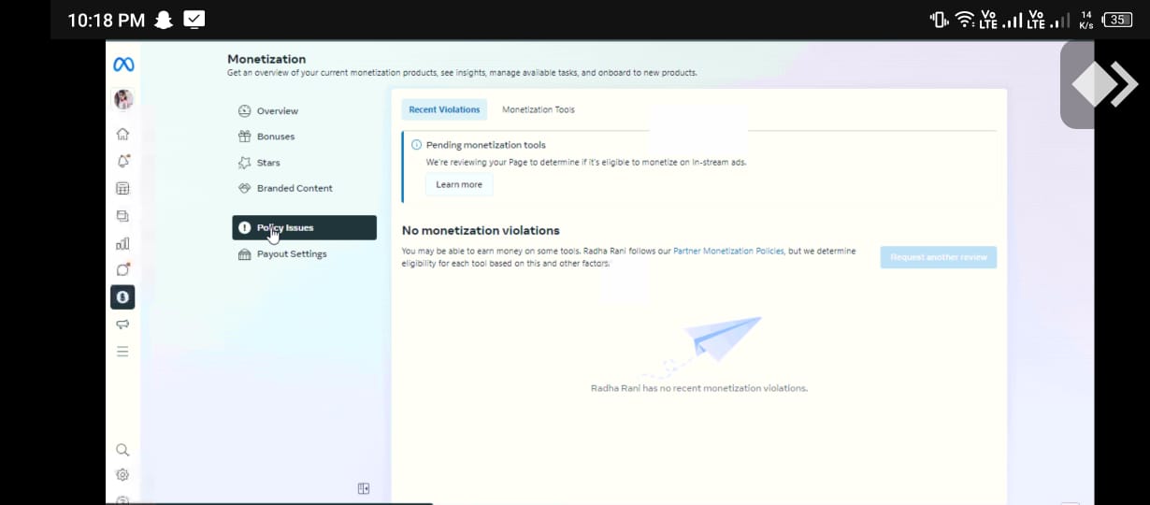1150x505 pixels.
Task: Click the 'Pending monetization tools' title
Action: click(x=486, y=145)
